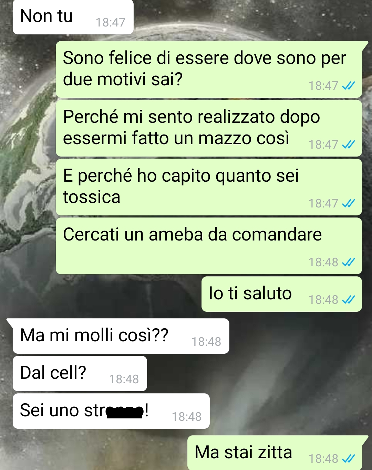
Task: Select the 'Sono felice di essere dove sono' message
Action: (209, 70)
